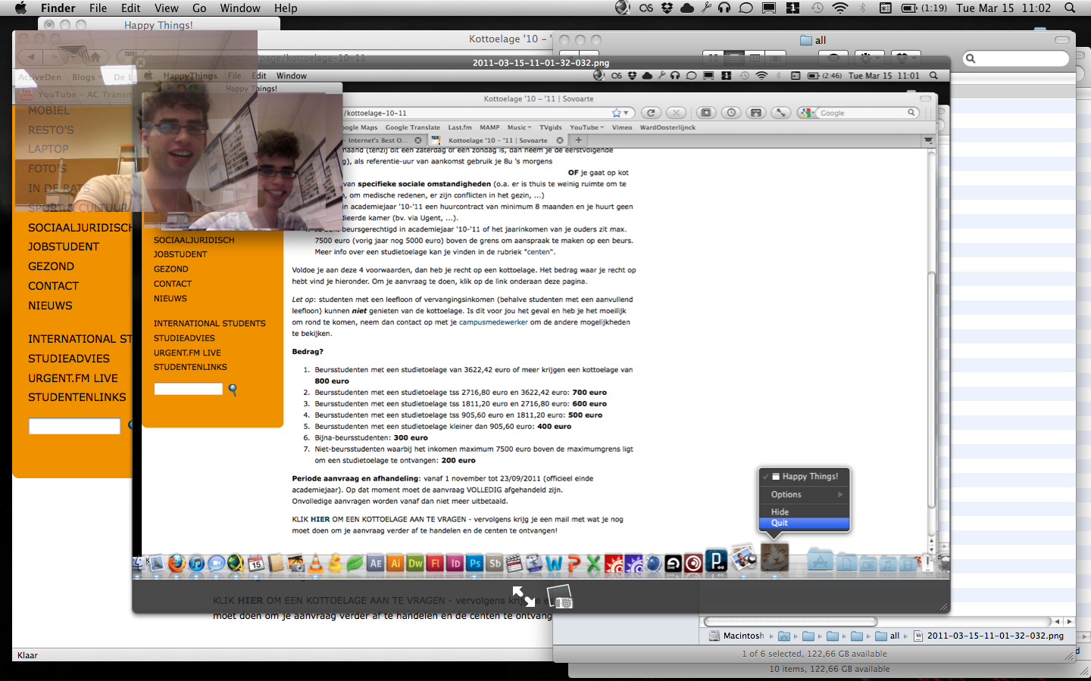
Task: Open the Finder application menu
Action: (58, 8)
